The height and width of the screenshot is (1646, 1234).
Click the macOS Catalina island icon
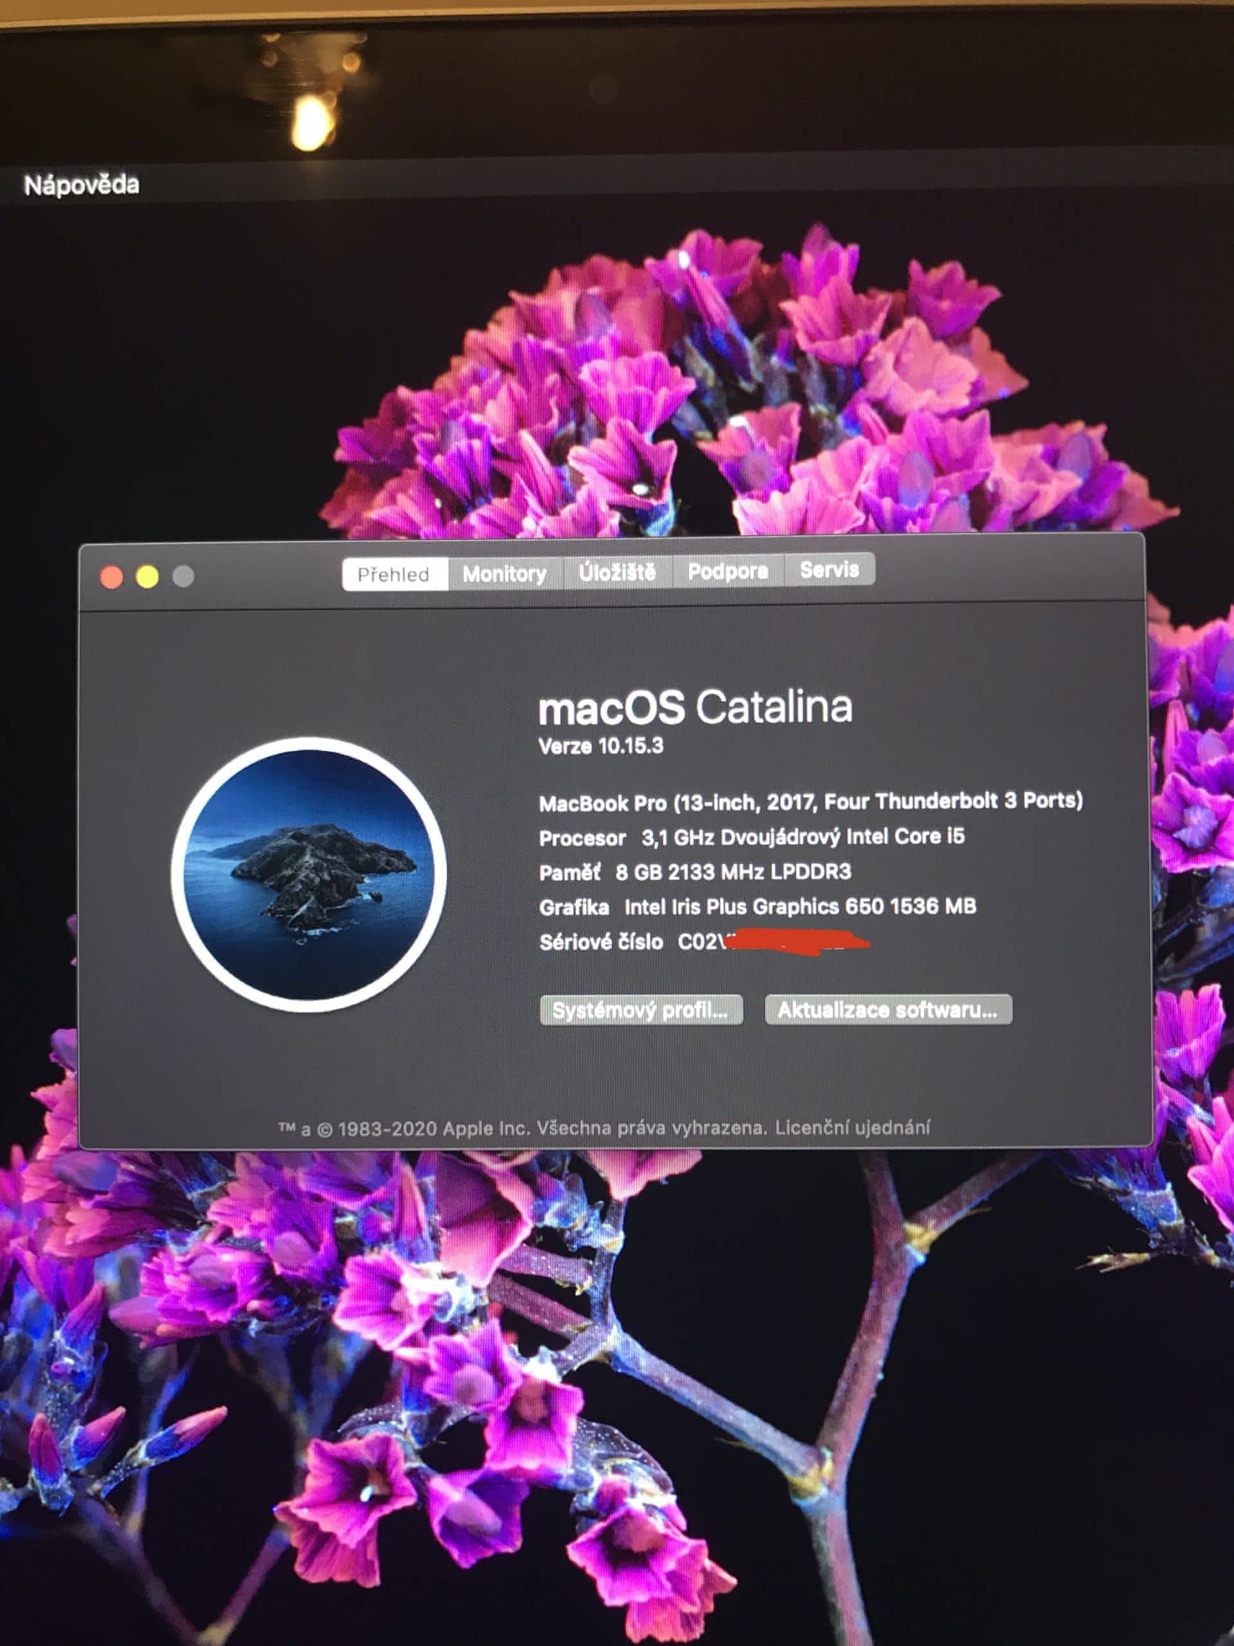[308, 874]
